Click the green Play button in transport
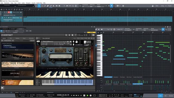Screen dimensions: 174x98 (x=88, y=95)
